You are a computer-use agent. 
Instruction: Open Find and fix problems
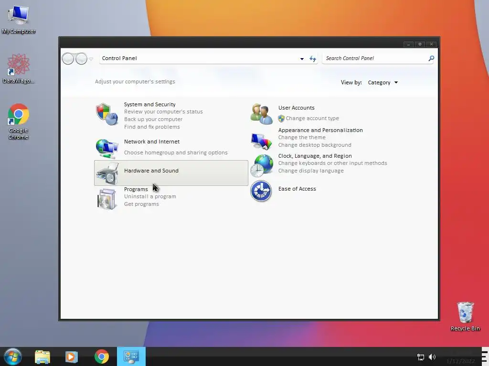point(152,127)
